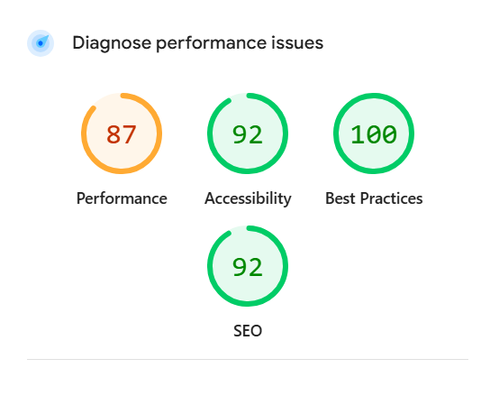Click the 100 score number
Image resolution: width=490 pixels, height=414 pixels.
(x=374, y=134)
